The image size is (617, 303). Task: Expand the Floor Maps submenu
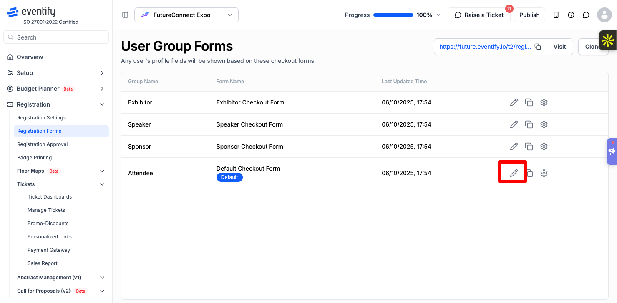point(102,171)
